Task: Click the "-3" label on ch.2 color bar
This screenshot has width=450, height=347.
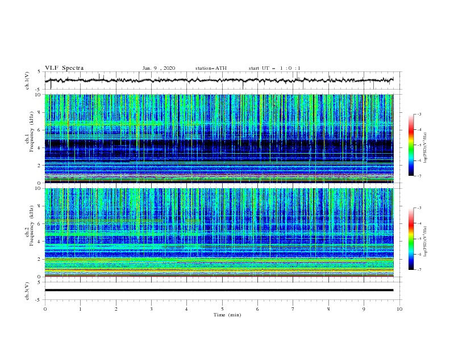Action: point(419,208)
